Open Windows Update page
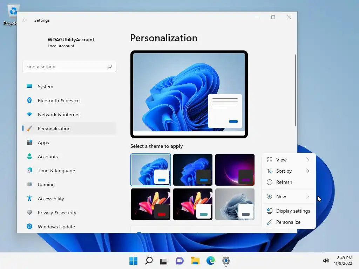 [69, 227]
